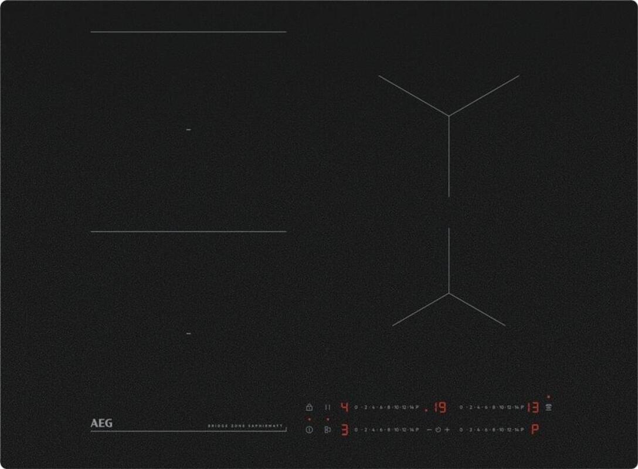
Task: Toggle the child lock
Action: point(309,407)
